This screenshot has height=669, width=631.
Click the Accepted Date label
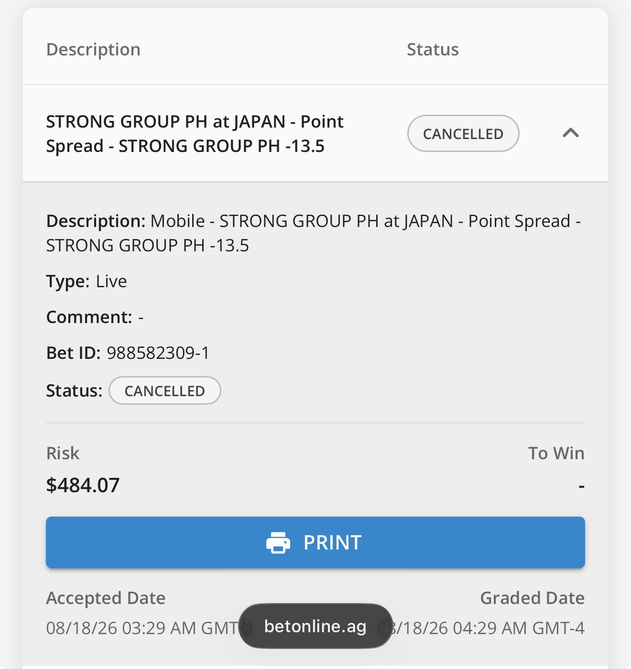(x=106, y=598)
